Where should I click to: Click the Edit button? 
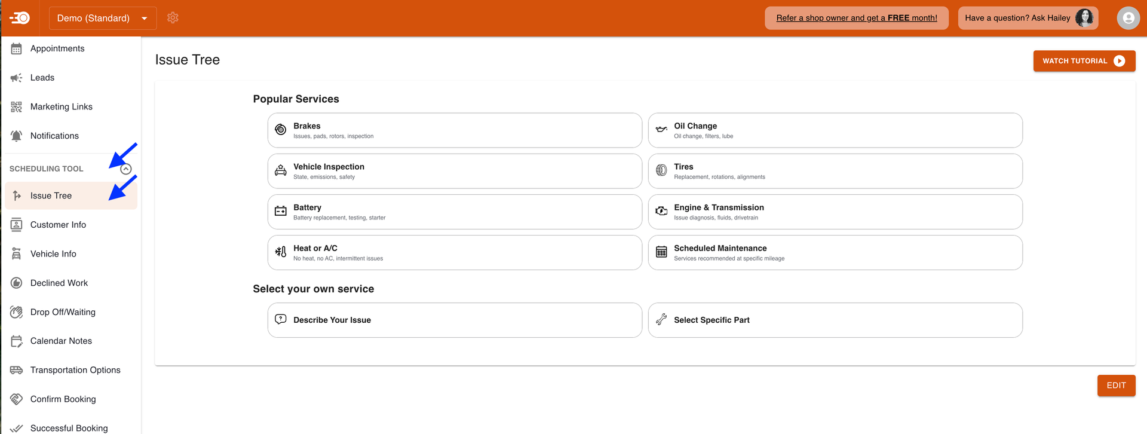click(x=1116, y=386)
